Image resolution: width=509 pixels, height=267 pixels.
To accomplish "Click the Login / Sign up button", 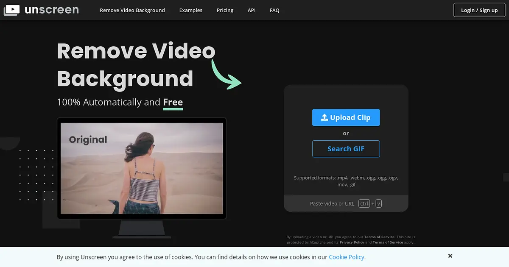I will 479,10.
